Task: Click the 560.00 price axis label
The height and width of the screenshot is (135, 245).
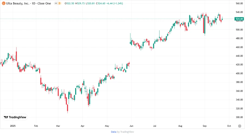Action: pos(239,3)
